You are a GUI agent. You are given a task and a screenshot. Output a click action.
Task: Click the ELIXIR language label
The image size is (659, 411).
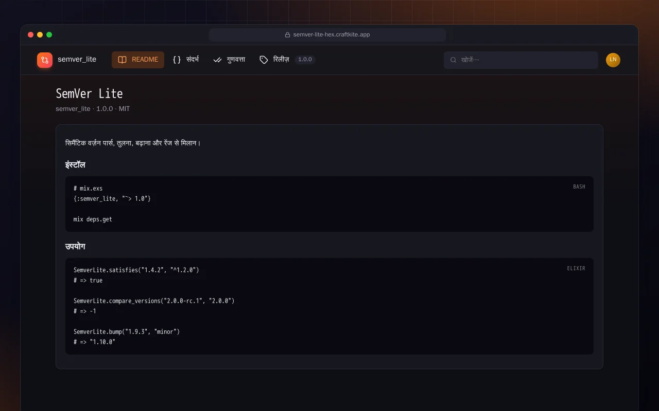coord(576,268)
